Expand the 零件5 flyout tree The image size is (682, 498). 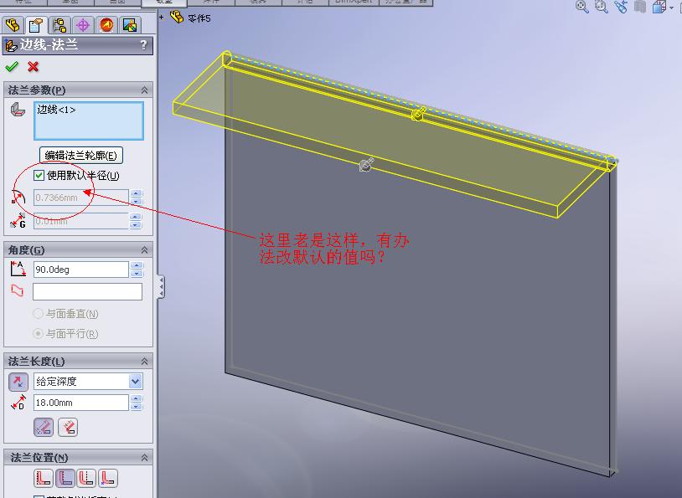pos(162,18)
